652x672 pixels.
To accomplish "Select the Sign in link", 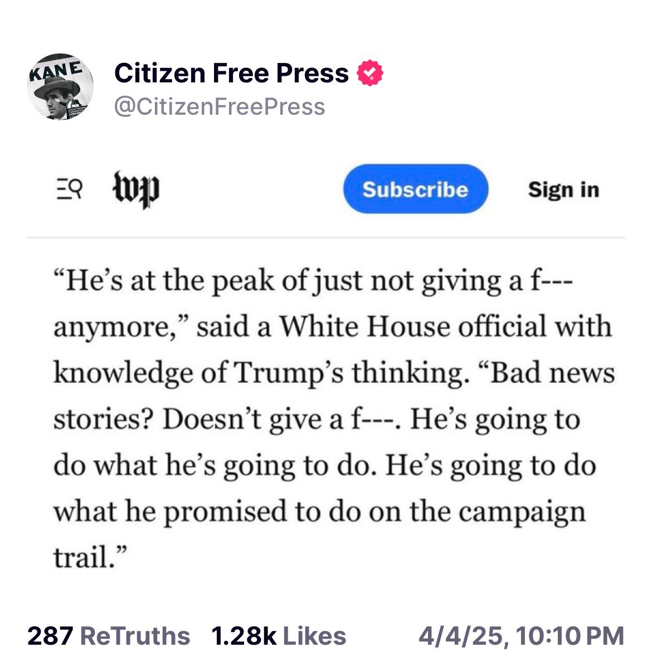I will (563, 190).
